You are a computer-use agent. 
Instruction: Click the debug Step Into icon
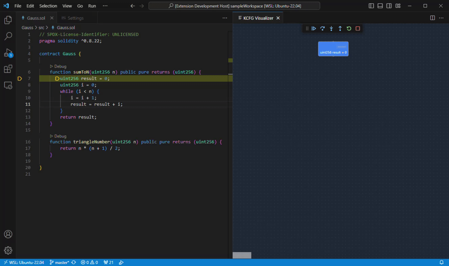[331, 29]
